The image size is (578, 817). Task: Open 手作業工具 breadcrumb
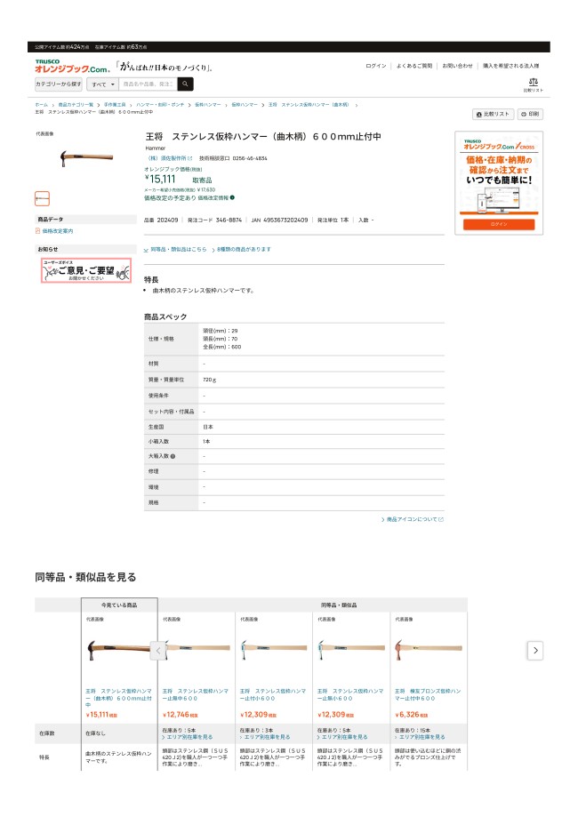114,105
